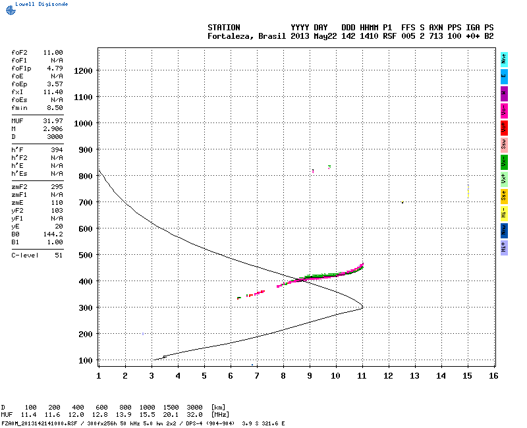Click the yE value 20
This screenshot has height=428, width=527.
59,227
